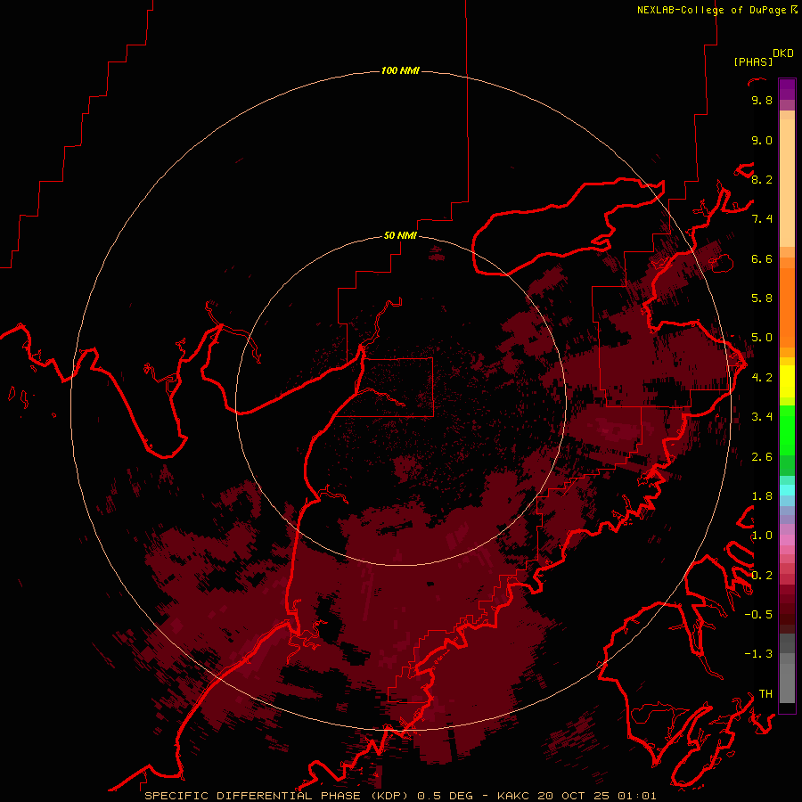The height and width of the screenshot is (802, 802).
Task: Click the 4.2 color scale value
Action: [x=762, y=378]
